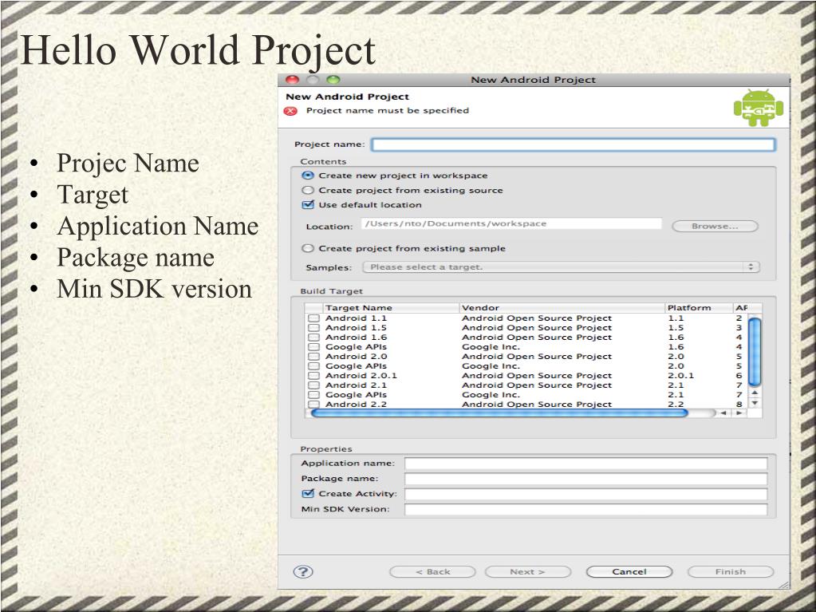This screenshot has height=612, width=816.
Task: Sort by the Platform column header
Action: coord(699,307)
